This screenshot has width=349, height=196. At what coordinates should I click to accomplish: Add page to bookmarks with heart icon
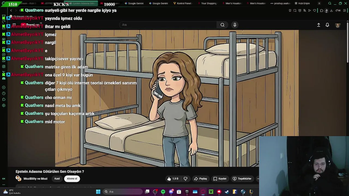(x=315, y=10)
